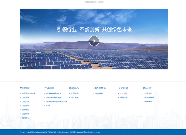Viewport: 186px width, 135px height.
Task: Play the solar farm promotional video
Action: [x=94, y=41]
